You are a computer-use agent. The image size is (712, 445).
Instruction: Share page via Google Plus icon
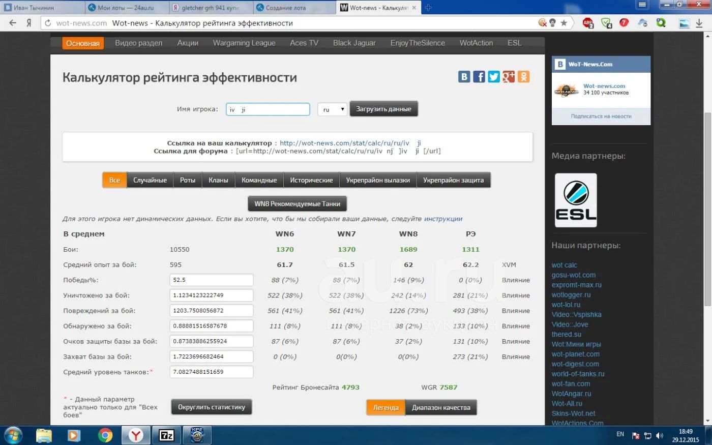[x=509, y=77]
